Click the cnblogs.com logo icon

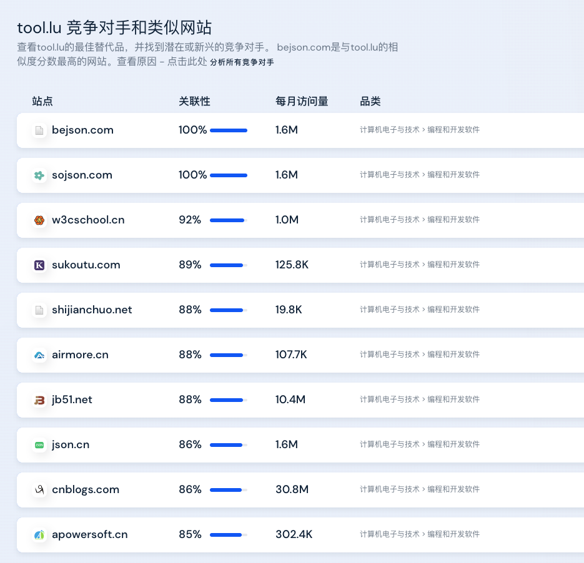tap(39, 489)
